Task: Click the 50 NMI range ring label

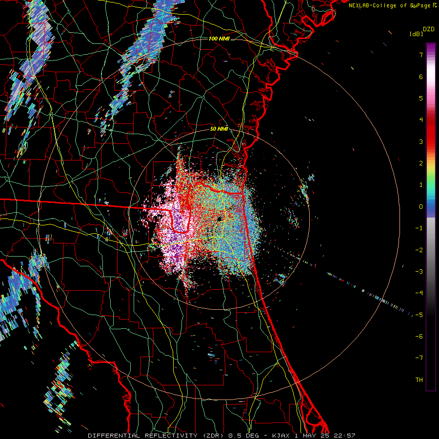Action: [x=219, y=129]
